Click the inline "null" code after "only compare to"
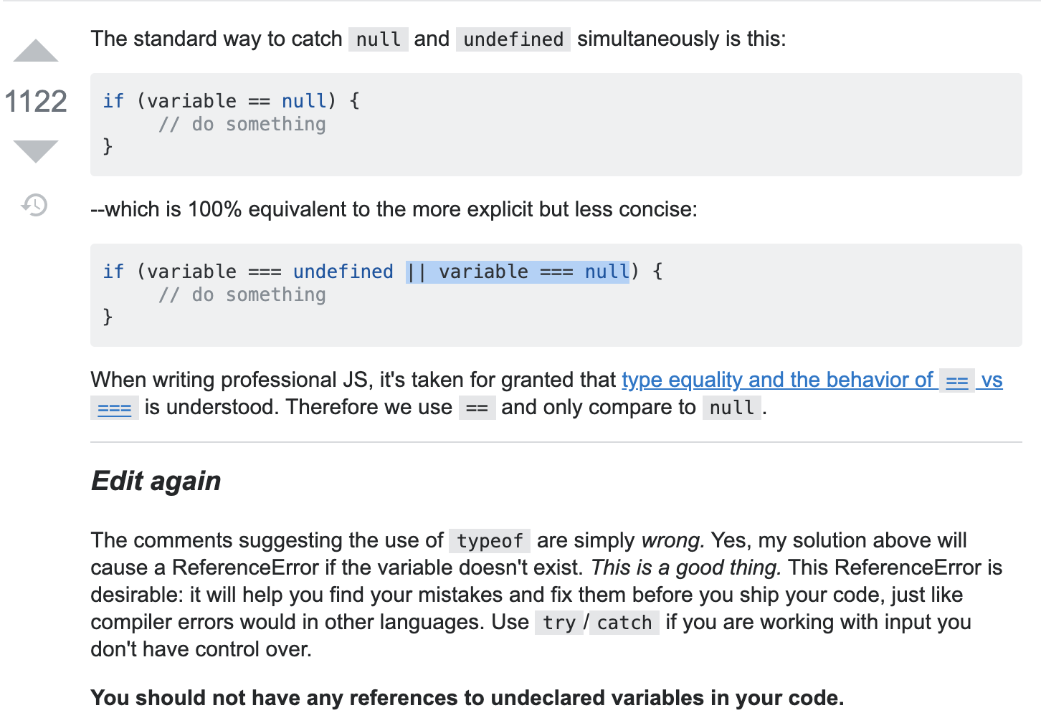 pyautogui.click(x=731, y=408)
